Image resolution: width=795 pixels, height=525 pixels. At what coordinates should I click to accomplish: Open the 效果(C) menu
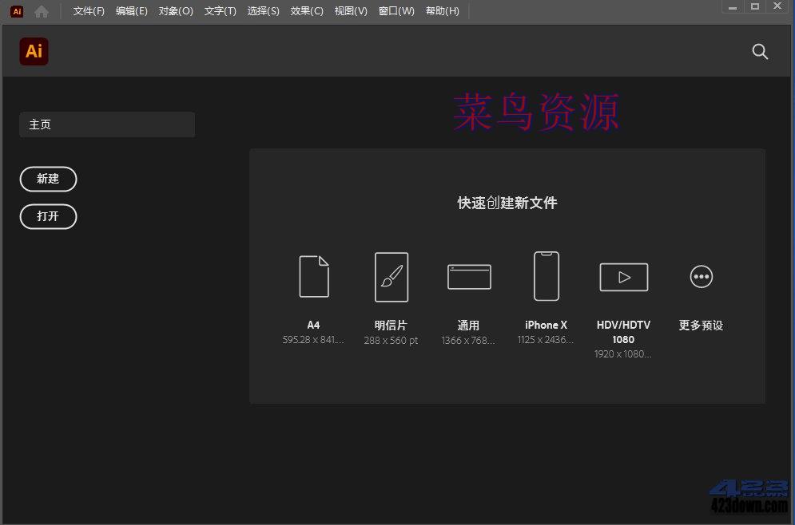307,11
